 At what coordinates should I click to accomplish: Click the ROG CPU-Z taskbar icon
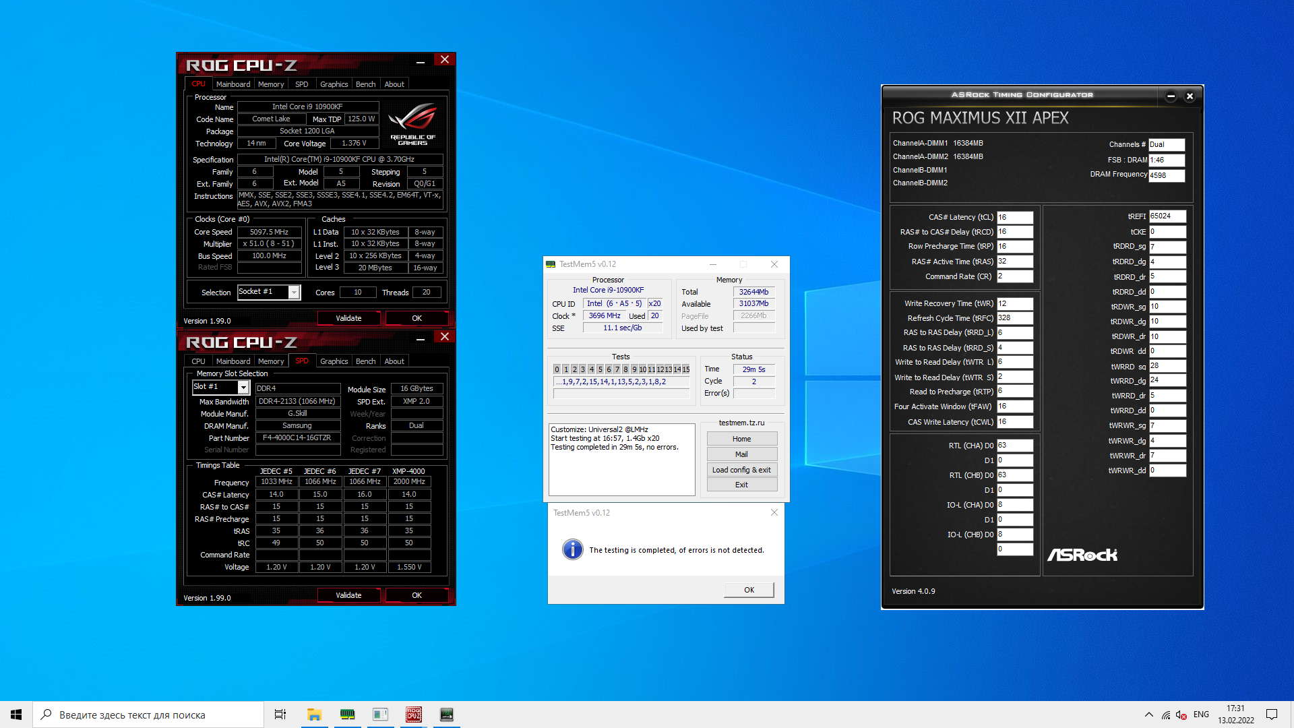tap(413, 715)
